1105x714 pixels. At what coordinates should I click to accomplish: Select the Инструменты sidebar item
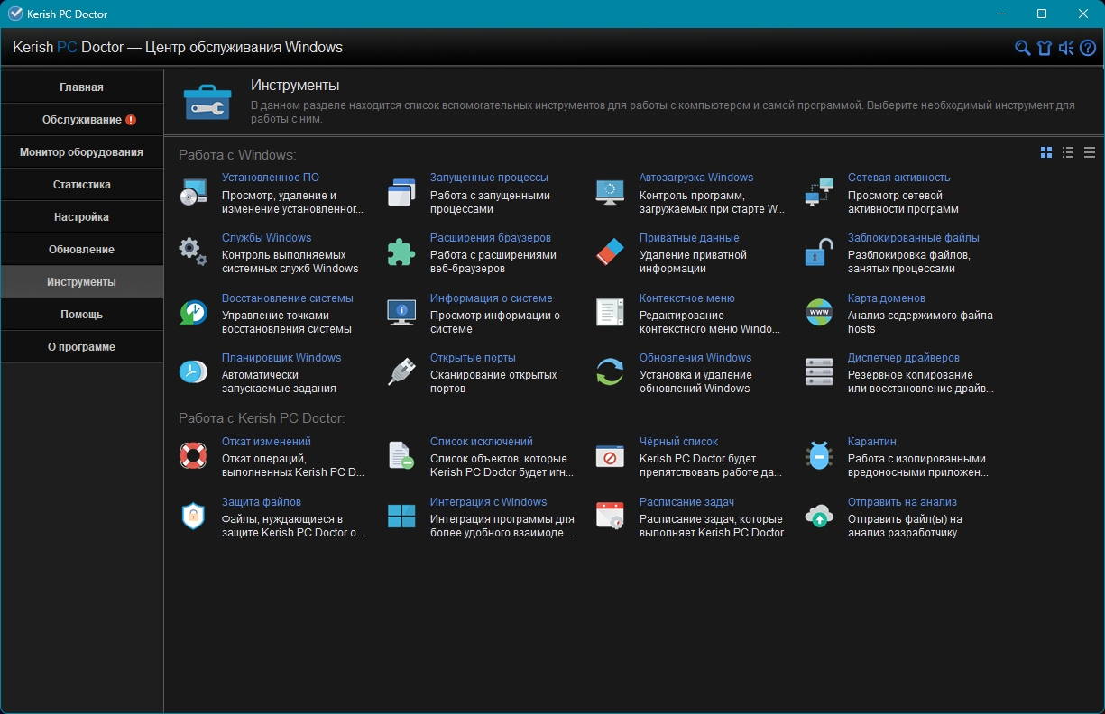point(82,282)
